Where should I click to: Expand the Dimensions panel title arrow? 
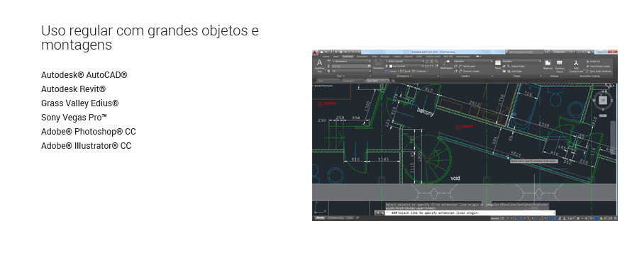pyautogui.click(x=411, y=76)
